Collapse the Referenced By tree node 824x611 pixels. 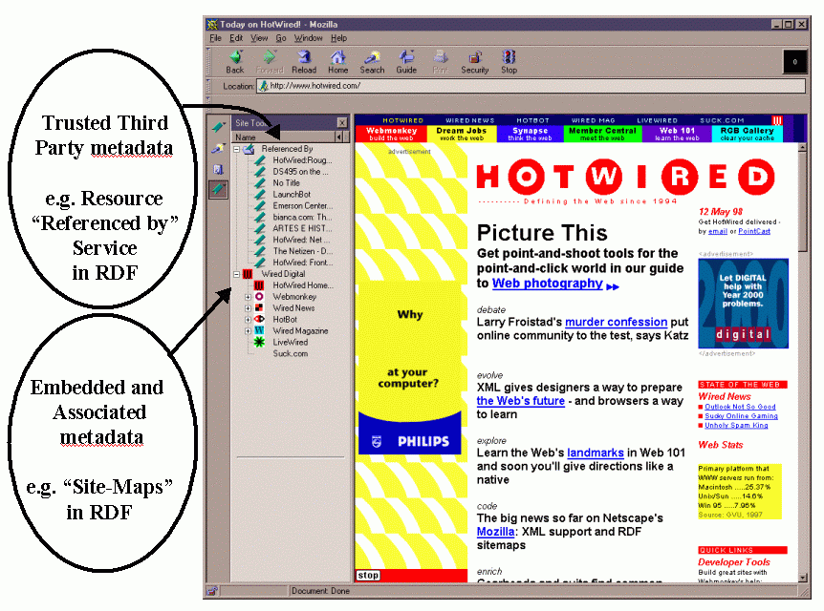pyautogui.click(x=236, y=149)
